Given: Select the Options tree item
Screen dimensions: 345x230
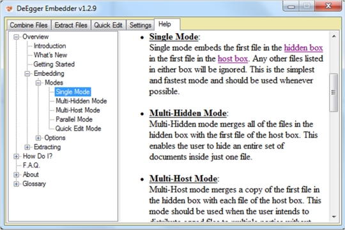Looking at the screenshot, I should point(55,138).
